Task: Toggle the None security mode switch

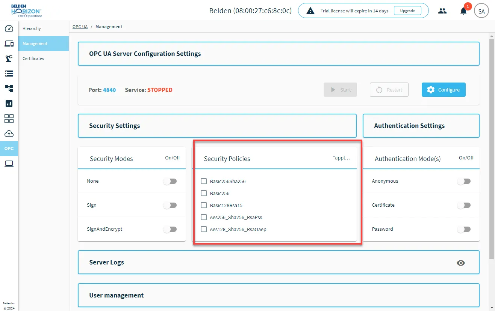Action: [170, 181]
